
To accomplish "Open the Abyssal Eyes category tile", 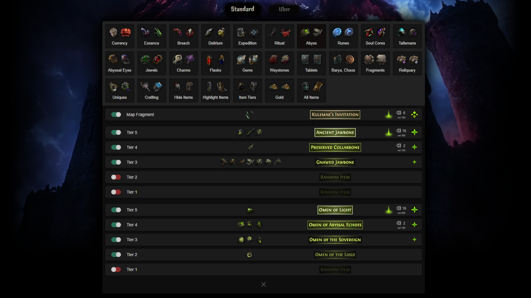I will (x=119, y=63).
